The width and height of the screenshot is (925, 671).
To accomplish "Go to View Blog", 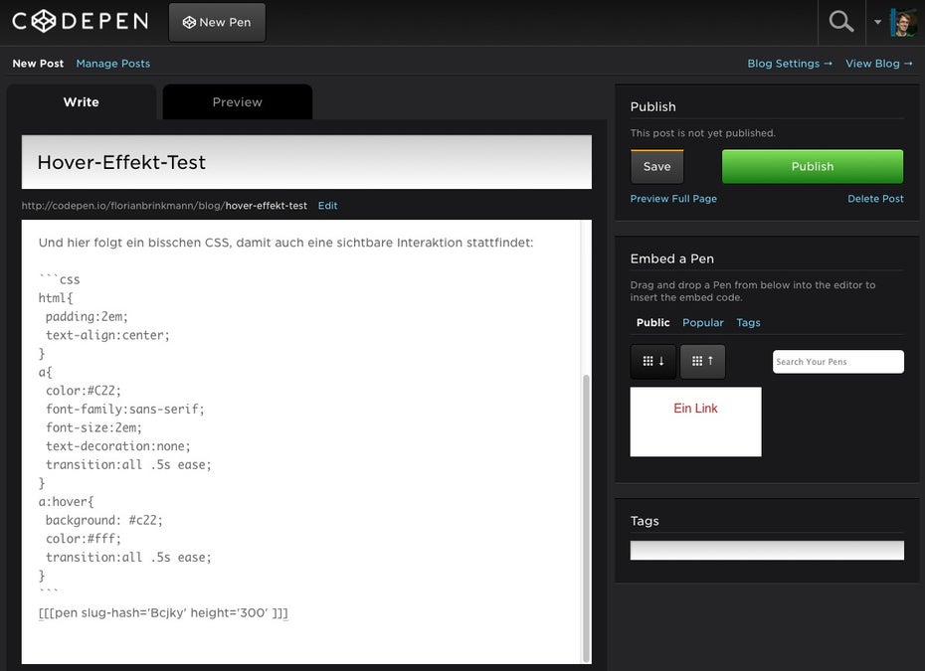I will pyautogui.click(x=879, y=63).
